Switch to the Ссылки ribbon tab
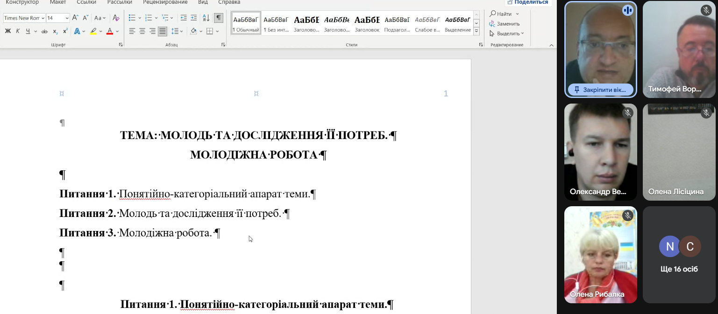Image resolution: width=718 pixels, height=314 pixels. coord(86,2)
